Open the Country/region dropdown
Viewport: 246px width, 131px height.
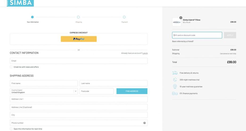coord(44,91)
